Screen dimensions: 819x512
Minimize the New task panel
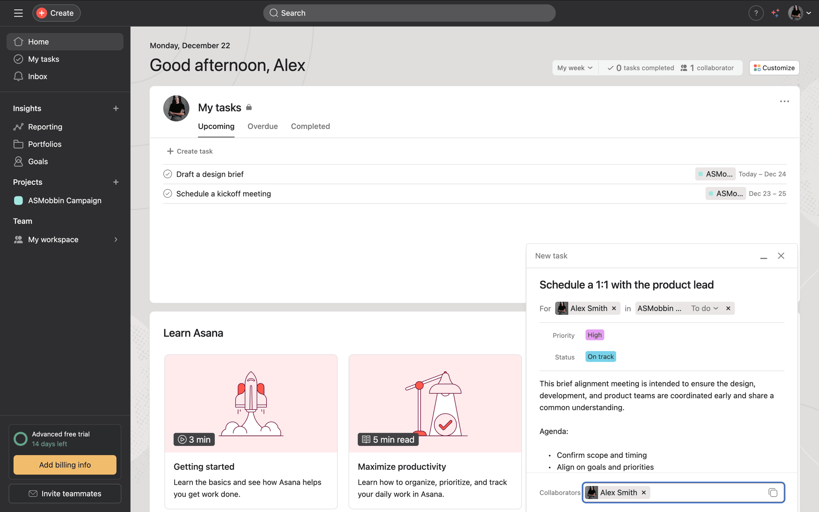[x=764, y=256]
